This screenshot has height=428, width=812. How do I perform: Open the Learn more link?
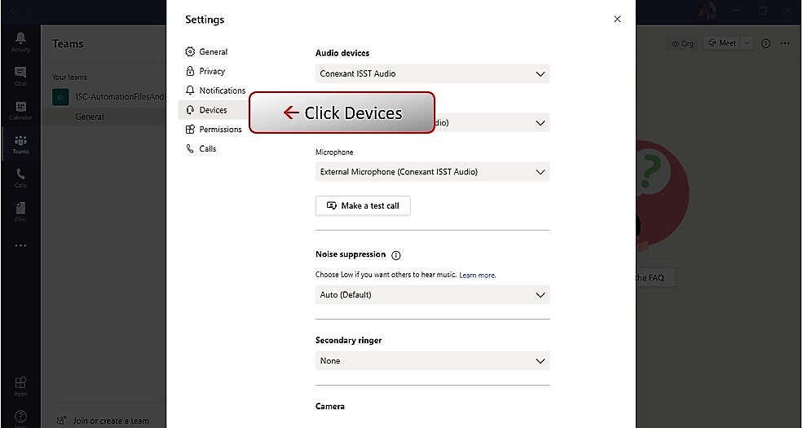[478, 276]
